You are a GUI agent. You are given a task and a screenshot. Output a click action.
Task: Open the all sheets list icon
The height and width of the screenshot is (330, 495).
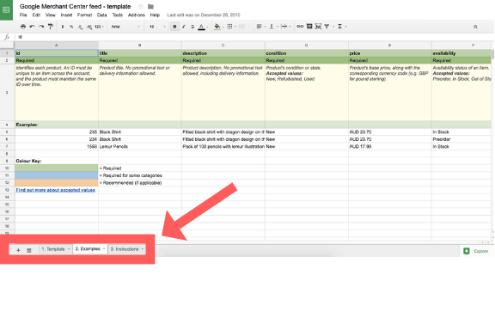point(29,250)
